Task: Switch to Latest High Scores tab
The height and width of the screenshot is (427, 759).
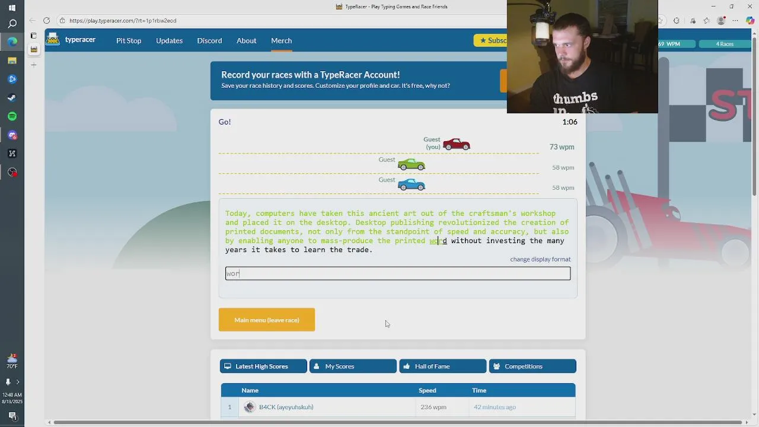Action: pyautogui.click(x=263, y=367)
